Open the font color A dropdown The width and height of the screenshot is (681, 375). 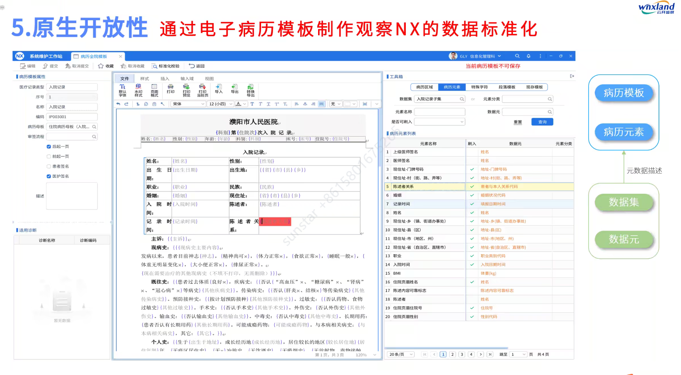pos(241,104)
